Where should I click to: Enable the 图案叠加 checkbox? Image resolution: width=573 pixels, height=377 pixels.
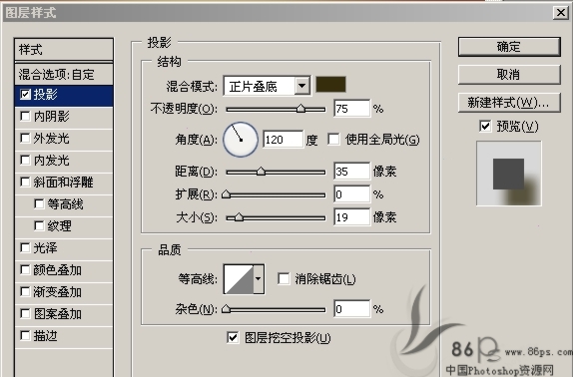tap(25, 314)
